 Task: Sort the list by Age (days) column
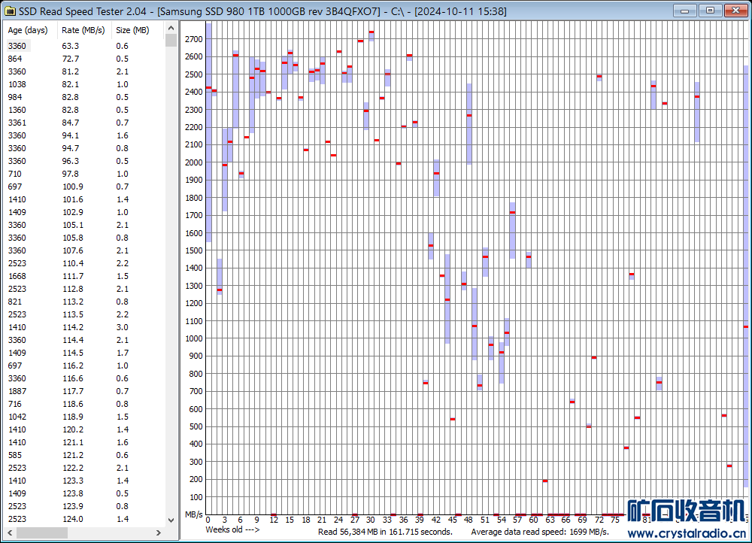pyautogui.click(x=28, y=30)
